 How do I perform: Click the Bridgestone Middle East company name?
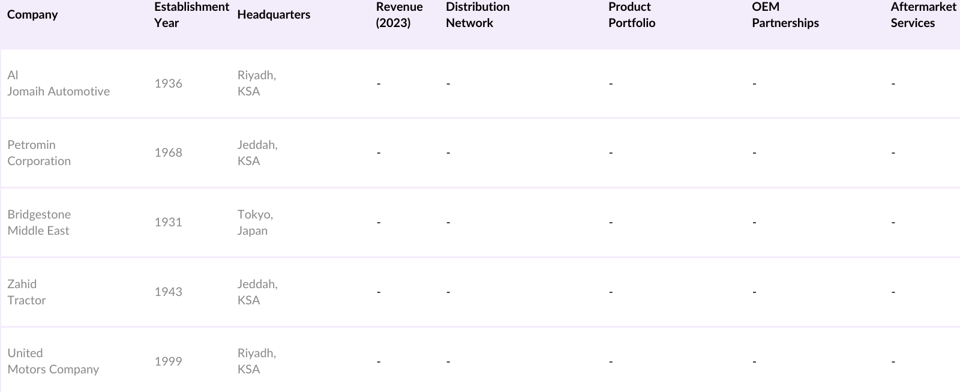(x=39, y=223)
